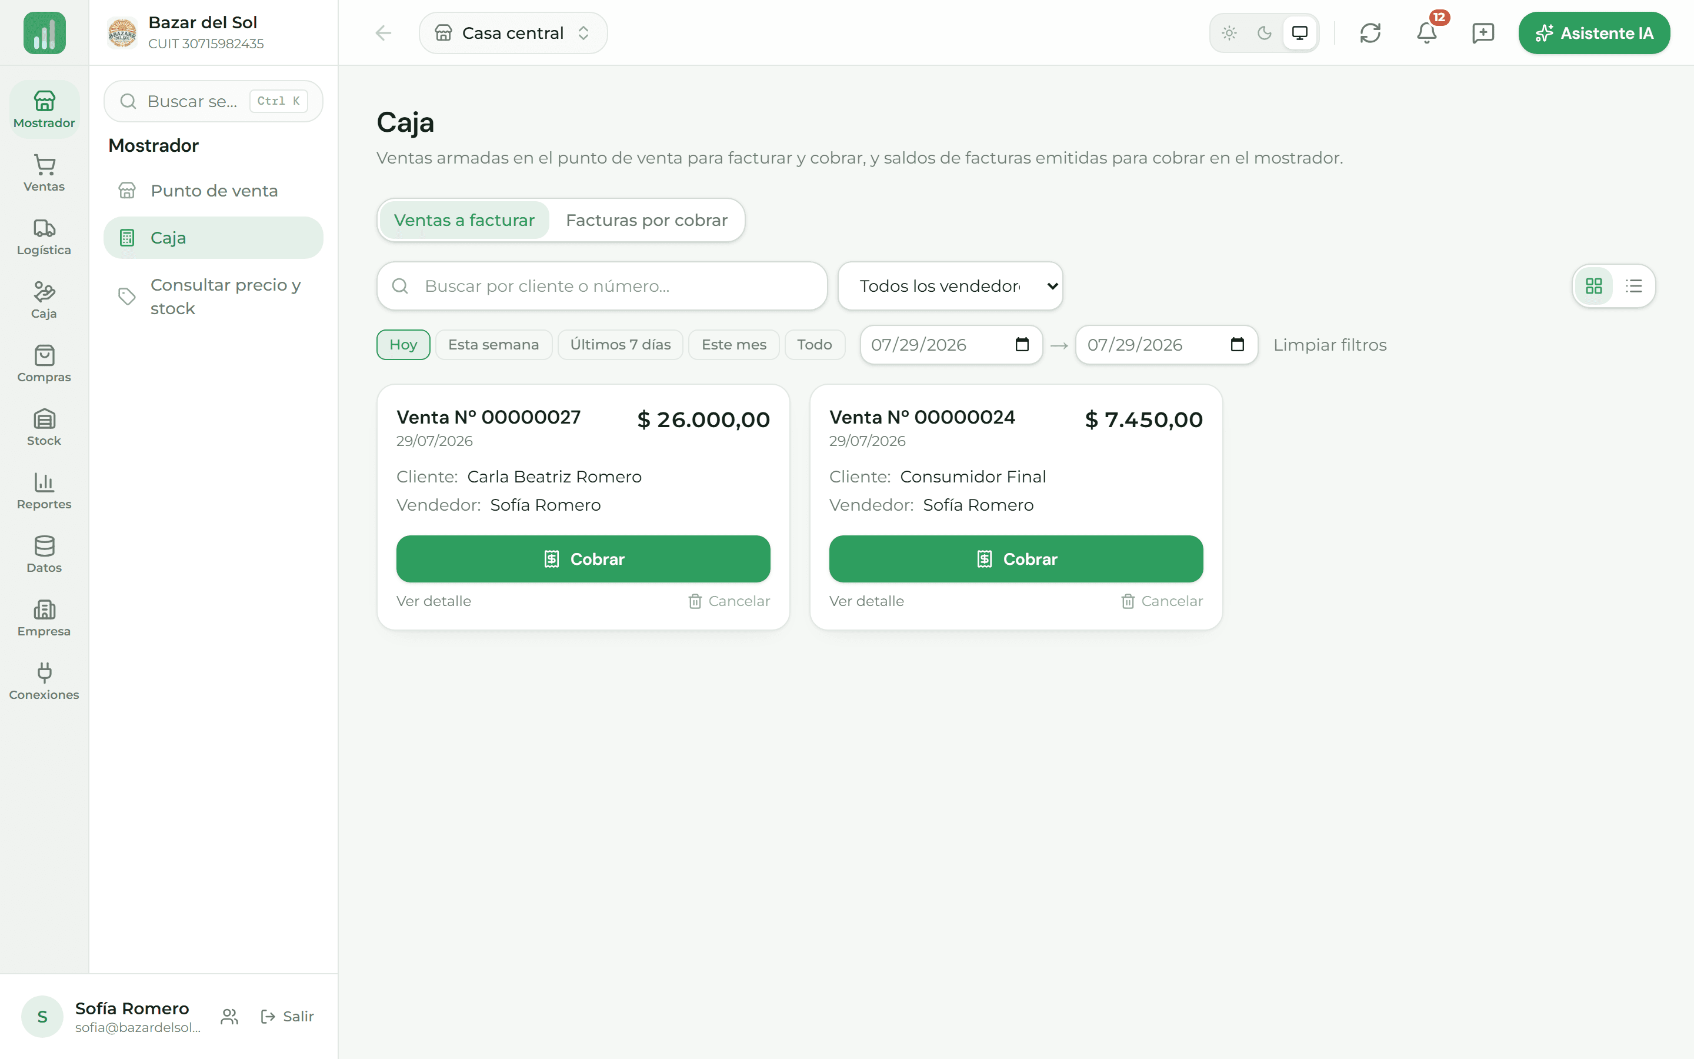Open the Casa central branch selector
The width and height of the screenshot is (1694, 1059).
pos(513,33)
